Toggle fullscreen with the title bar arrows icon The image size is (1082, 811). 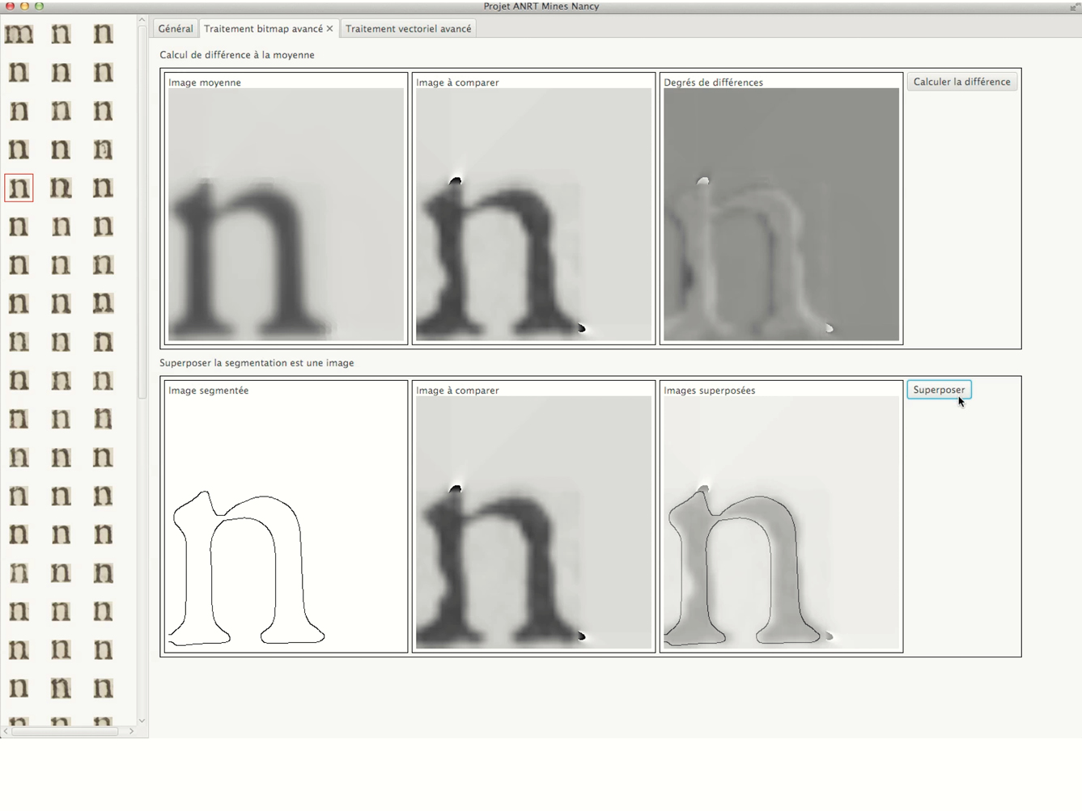pos(1074,6)
